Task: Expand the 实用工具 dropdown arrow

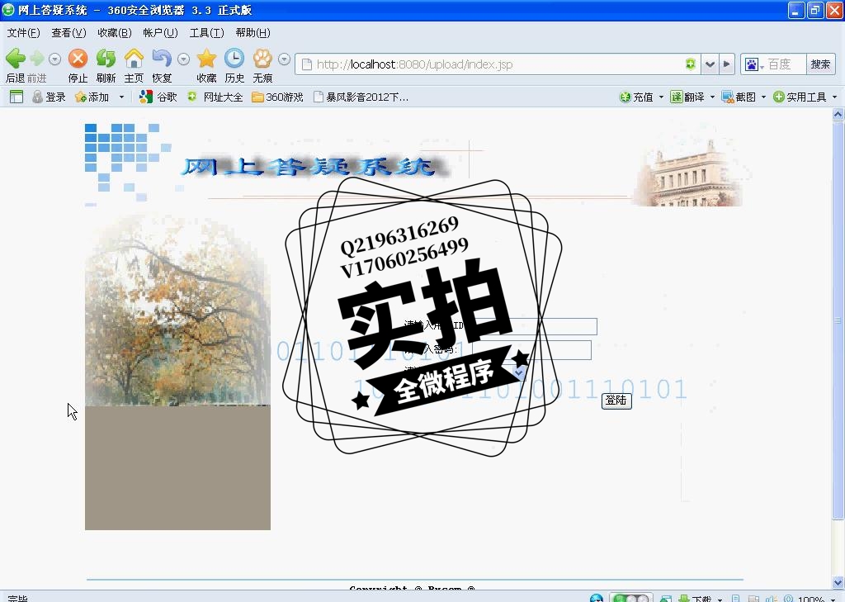Action: pyautogui.click(x=835, y=97)
